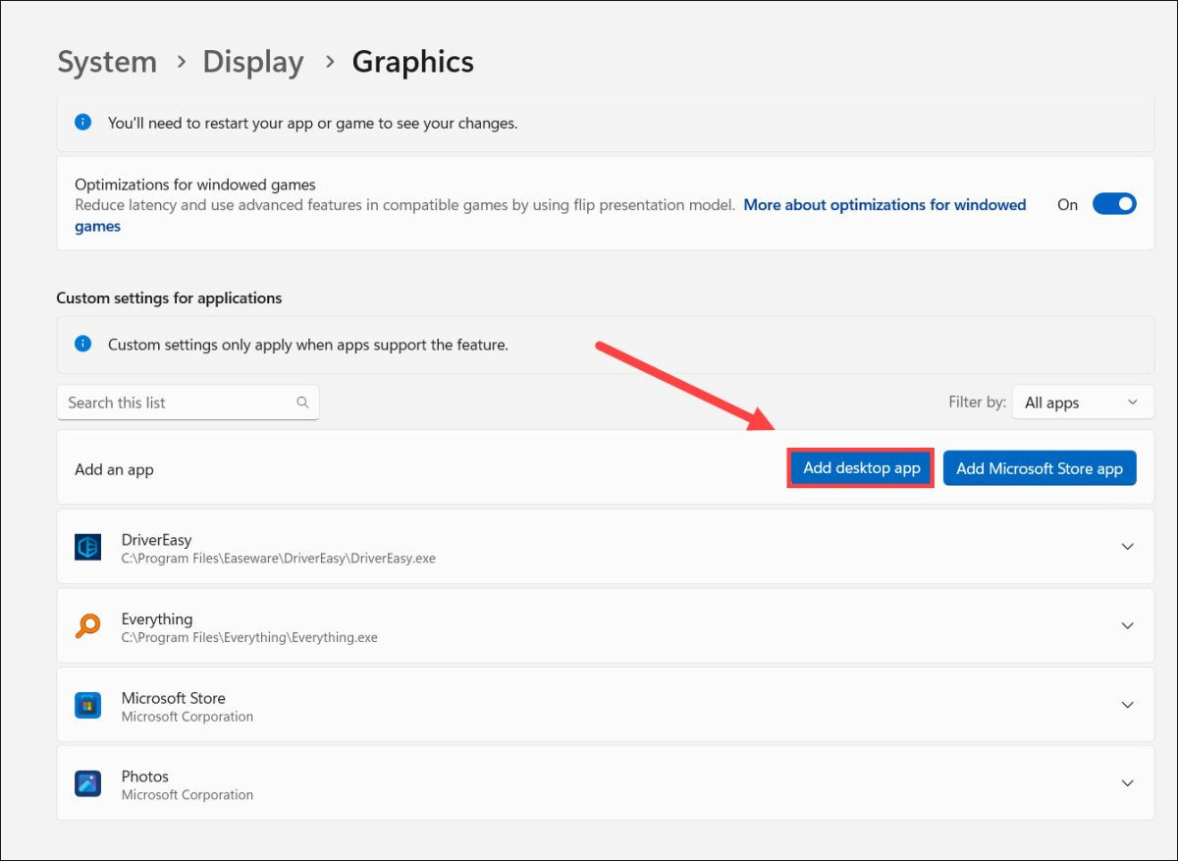Click info icon next to custom settings note
Image resolution: width=1178 pixels, height=861 pixels.
click(x=83, y=345)
